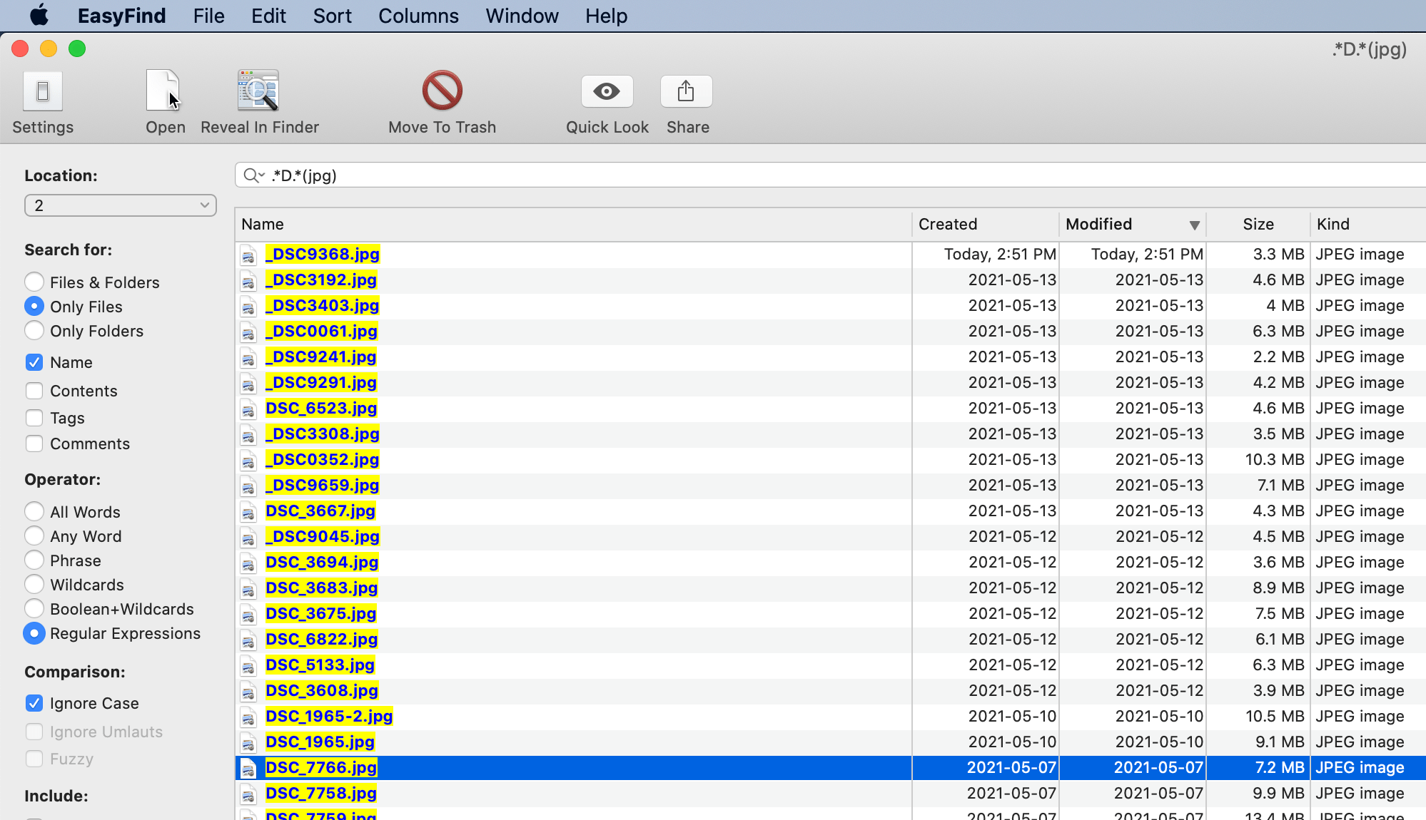Click the Modified column sort arrow
This screenshot has width=1426, height=820.
tap(1194, 224)
